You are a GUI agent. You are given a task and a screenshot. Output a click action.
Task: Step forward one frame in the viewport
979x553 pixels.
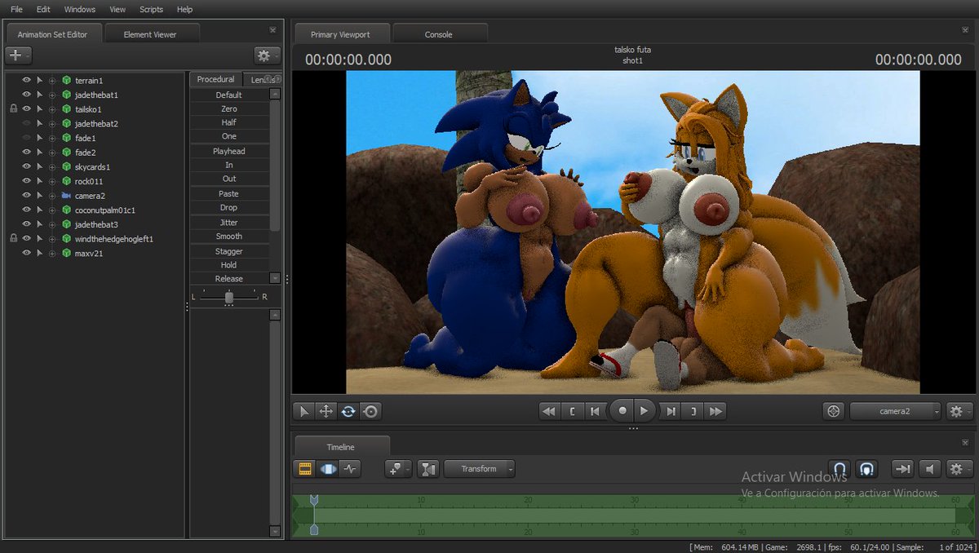point(671,412)
